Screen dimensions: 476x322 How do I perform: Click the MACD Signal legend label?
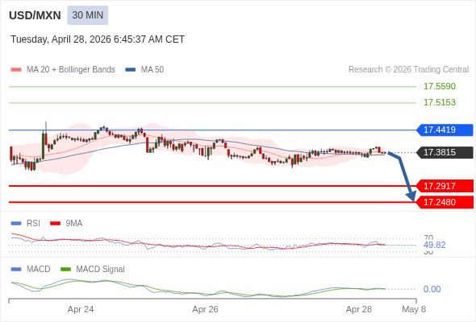pos(101,270)
